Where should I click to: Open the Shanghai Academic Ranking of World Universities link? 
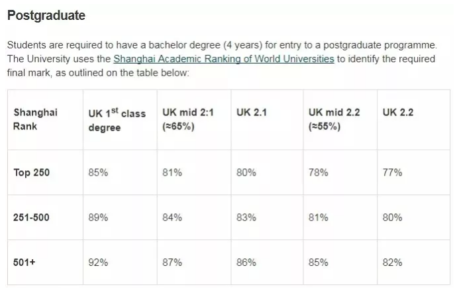(223, 59)
